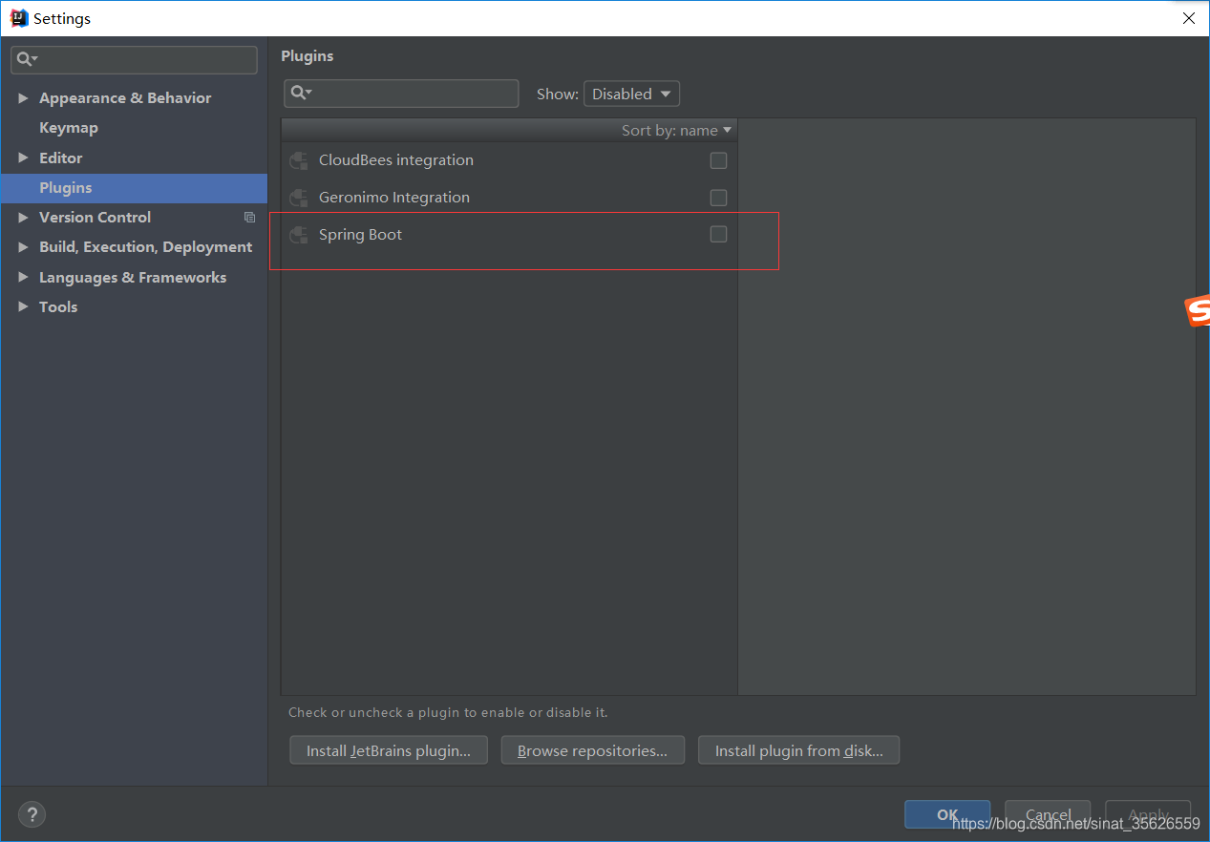Focus the settings search field
This screenshot has height=842, width=1210.
click(x=134, y=59)
